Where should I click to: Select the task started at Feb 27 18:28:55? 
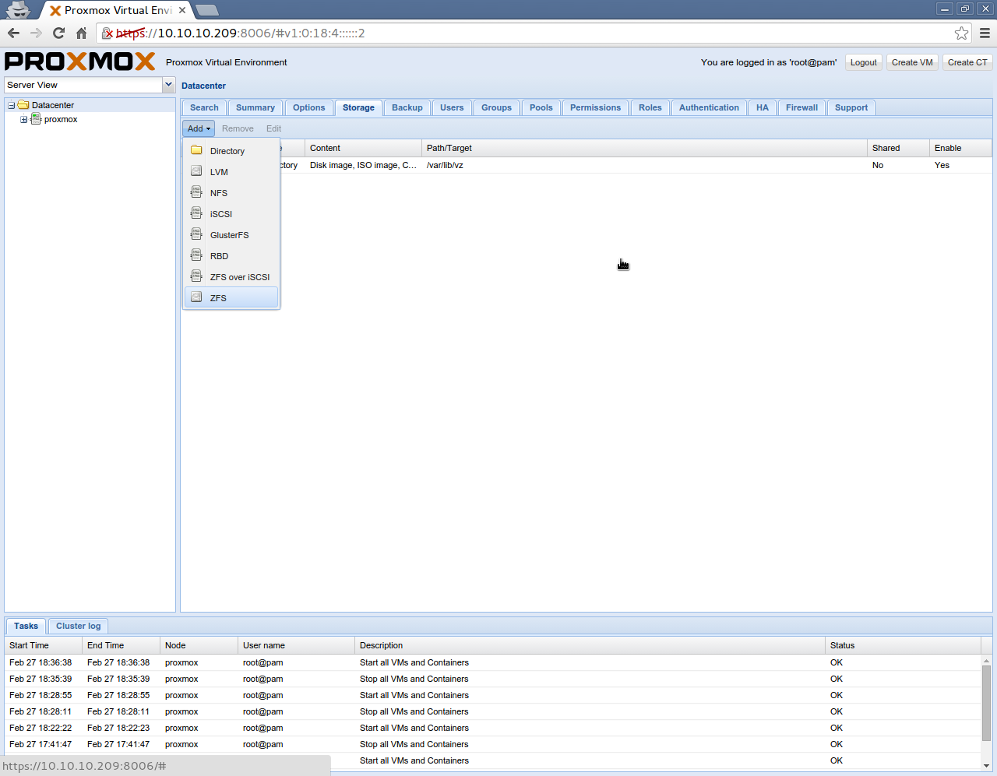(x=492, y=695)
